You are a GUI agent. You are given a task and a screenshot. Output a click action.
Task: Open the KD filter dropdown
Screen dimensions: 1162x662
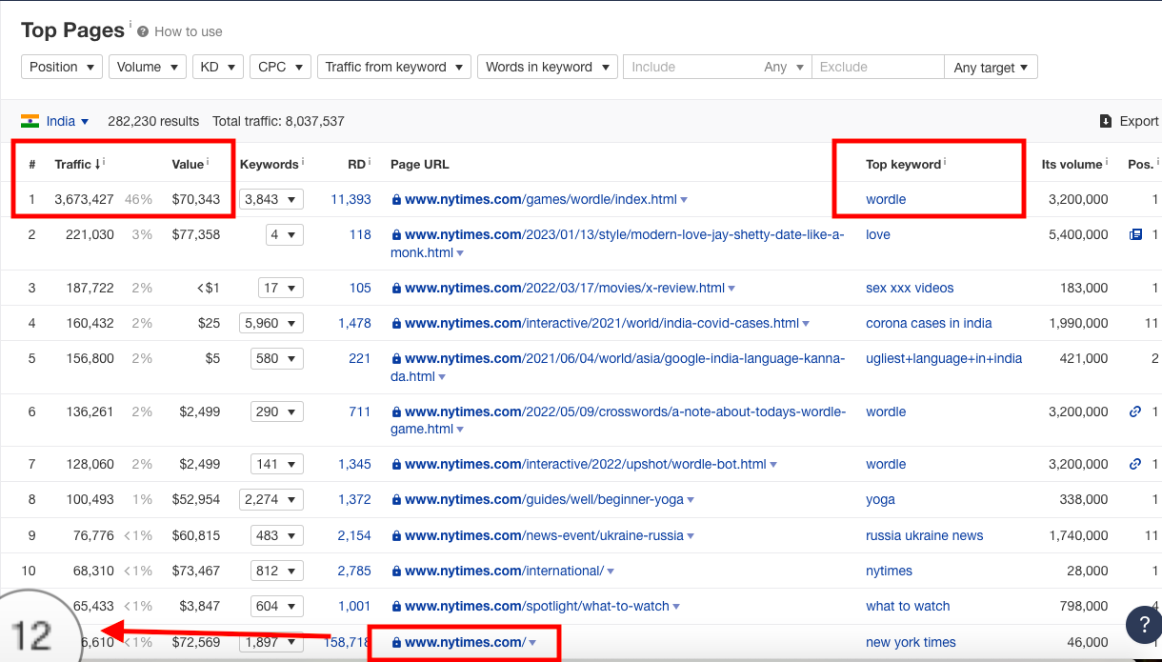click(218, 67)
